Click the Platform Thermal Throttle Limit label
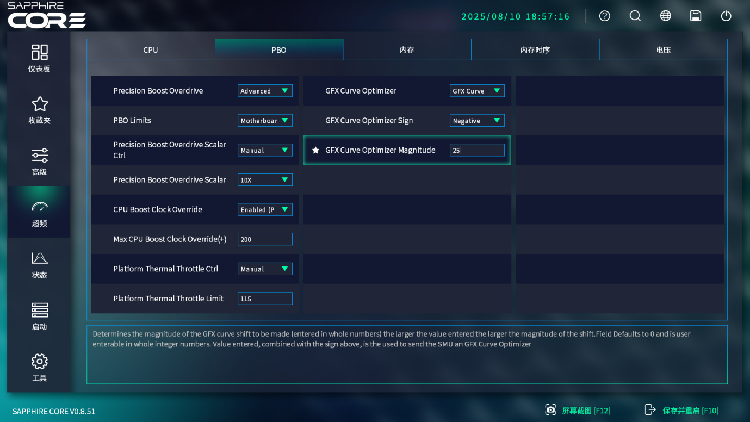Screen dimensions: 750x422 (x=169, y=299)
